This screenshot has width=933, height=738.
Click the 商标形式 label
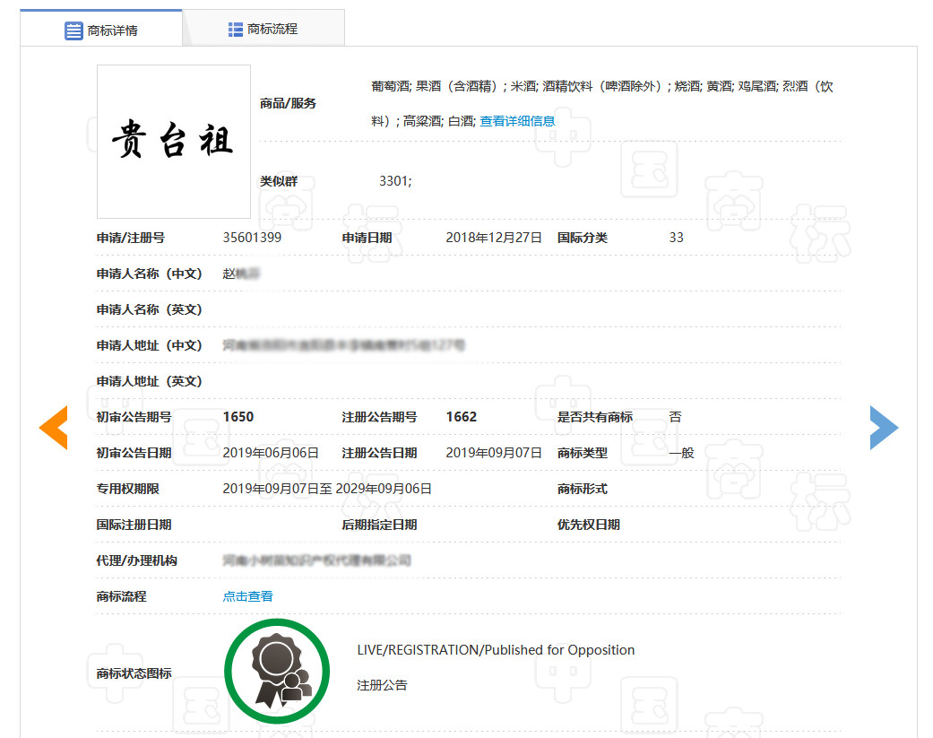(x=582, y=489)
